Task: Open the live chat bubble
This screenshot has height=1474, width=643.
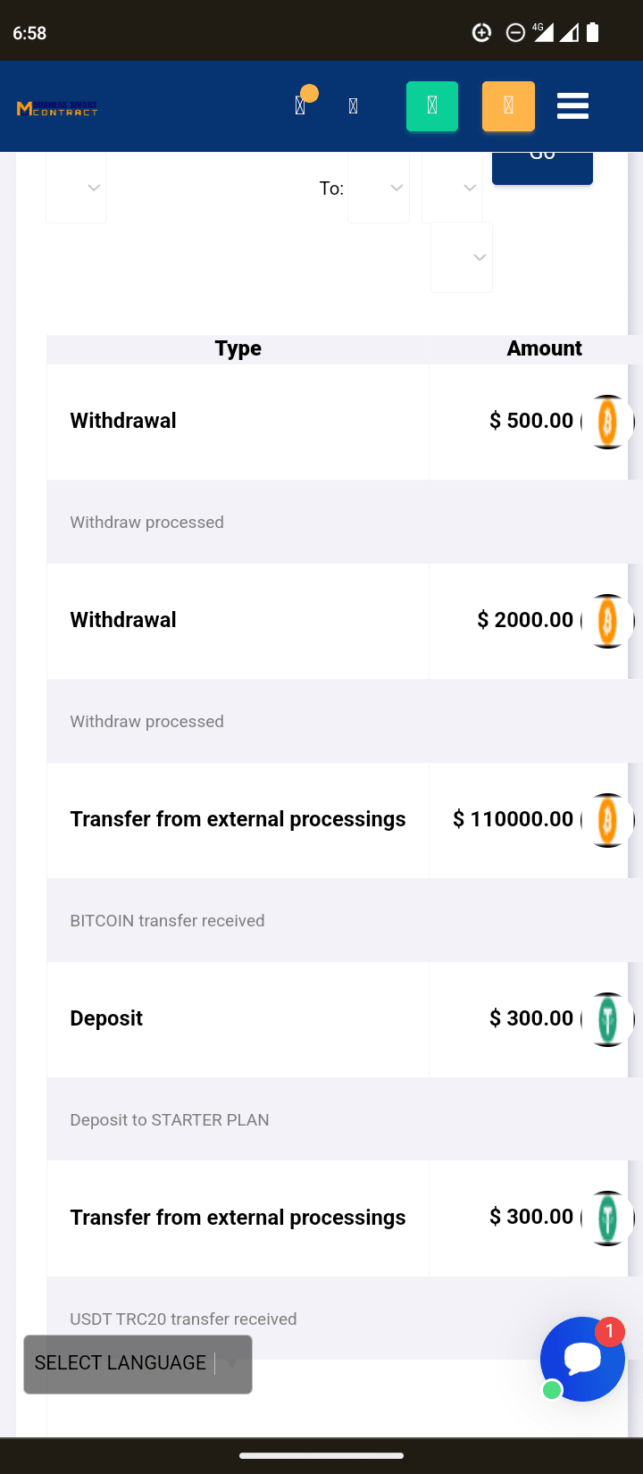Action: (x=582, y=1359)
